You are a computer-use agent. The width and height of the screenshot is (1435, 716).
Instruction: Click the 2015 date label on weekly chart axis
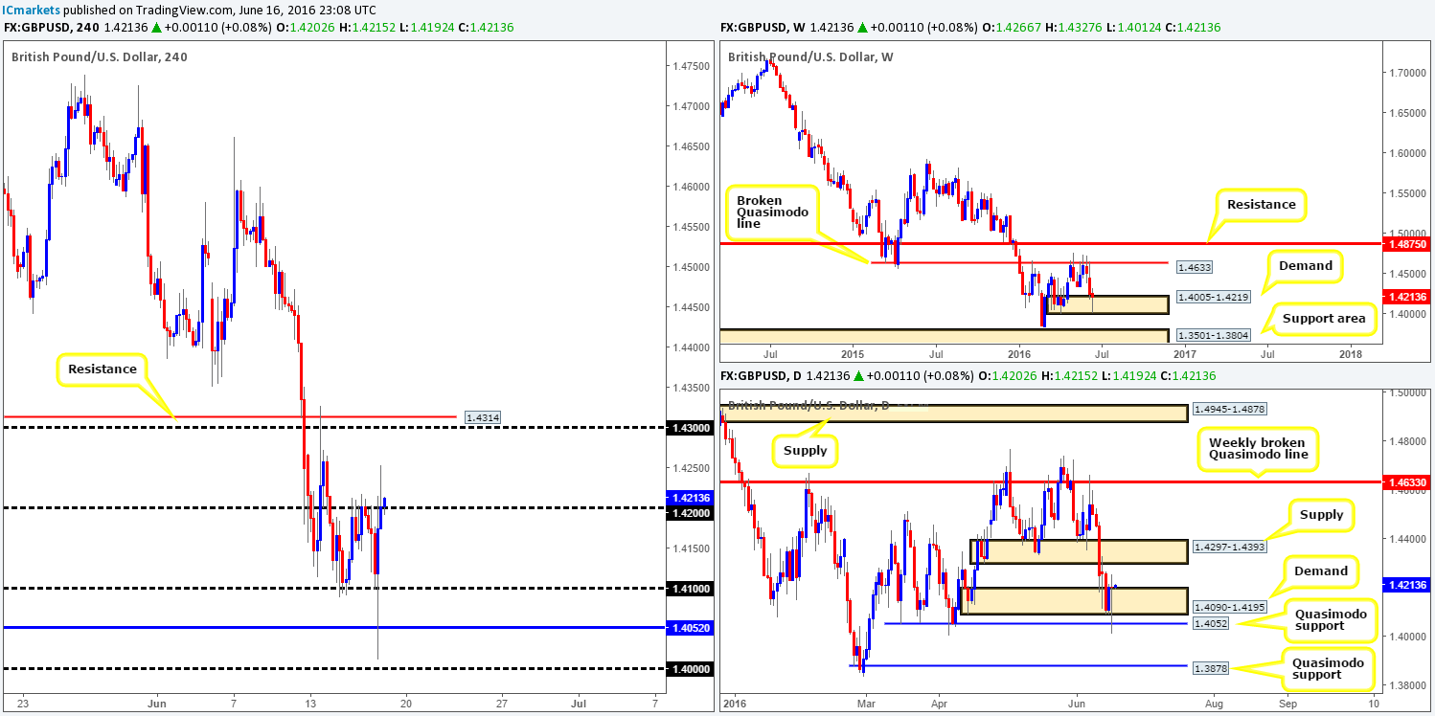point(851,354)
